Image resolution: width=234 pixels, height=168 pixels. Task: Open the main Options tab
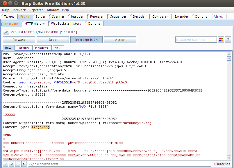click(201, 17)
